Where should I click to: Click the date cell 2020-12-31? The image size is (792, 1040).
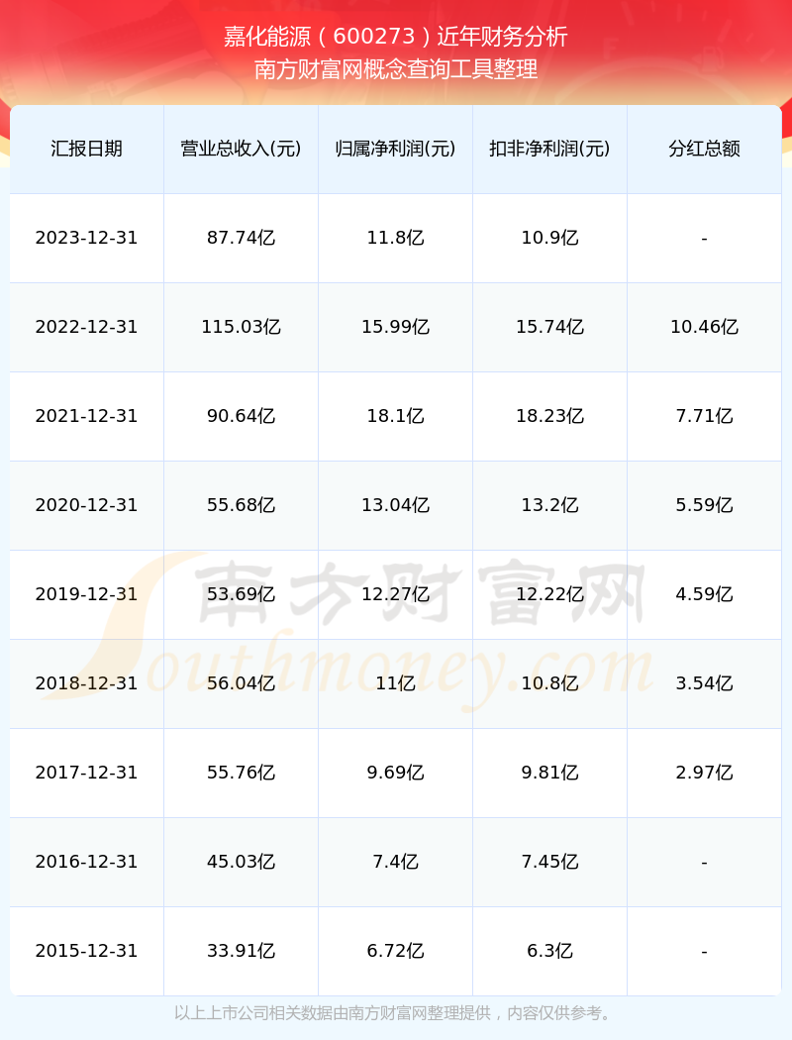point(87,505)
